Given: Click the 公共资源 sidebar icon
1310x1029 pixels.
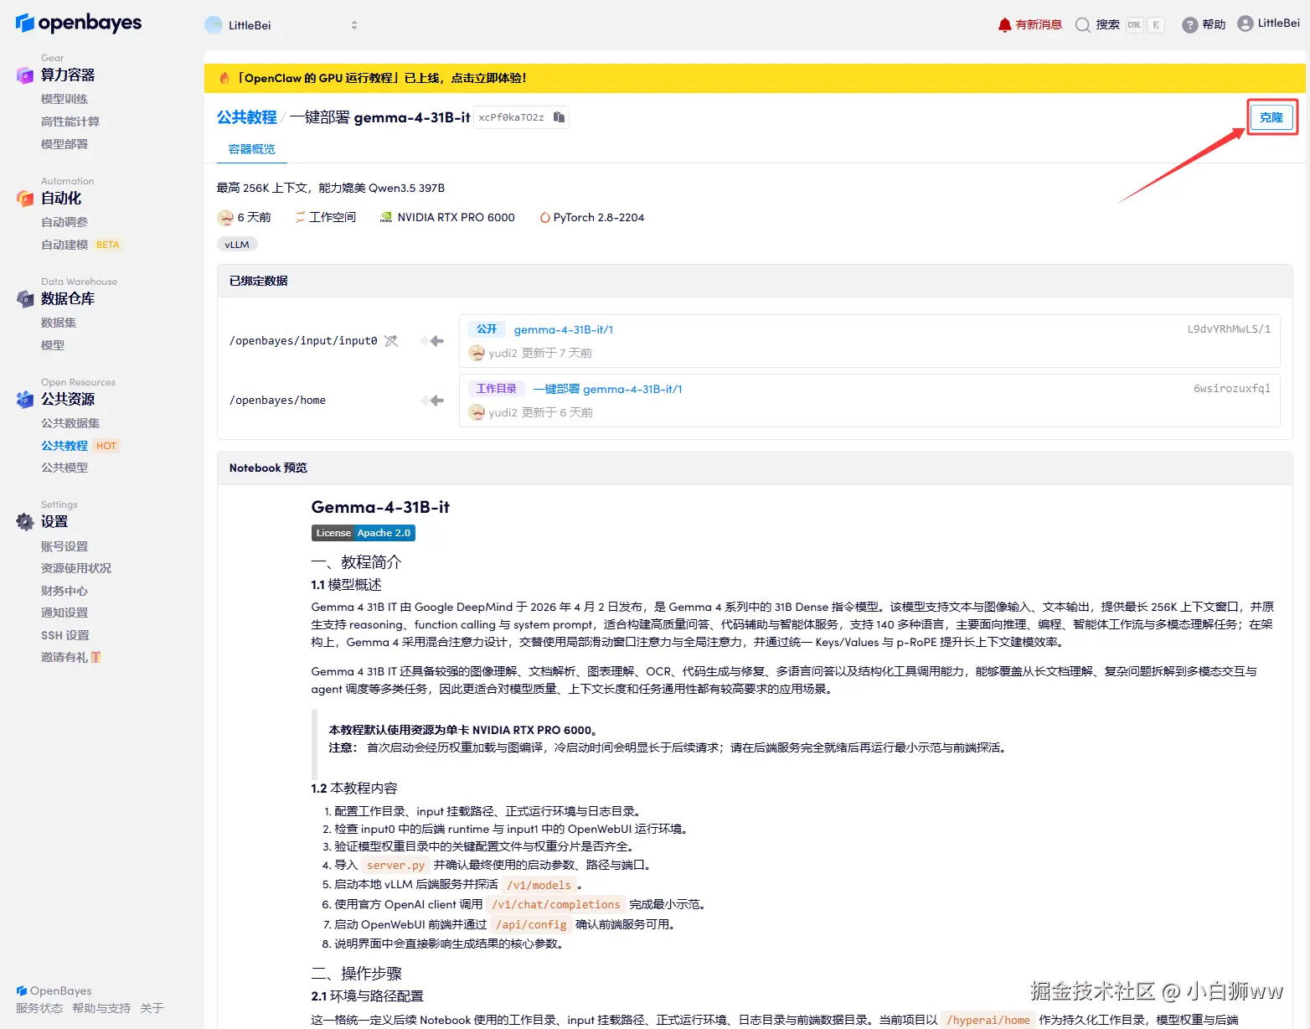Looking at the screenshot, I should (25, 400).
